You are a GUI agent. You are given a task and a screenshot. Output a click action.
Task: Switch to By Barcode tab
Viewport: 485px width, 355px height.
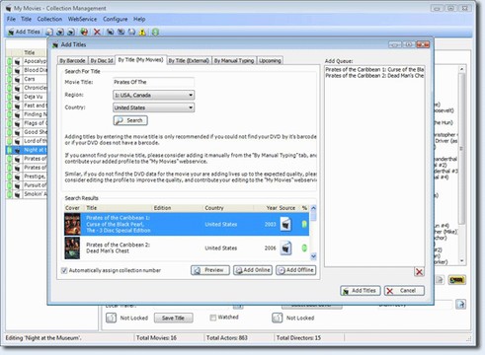point(72,60)
